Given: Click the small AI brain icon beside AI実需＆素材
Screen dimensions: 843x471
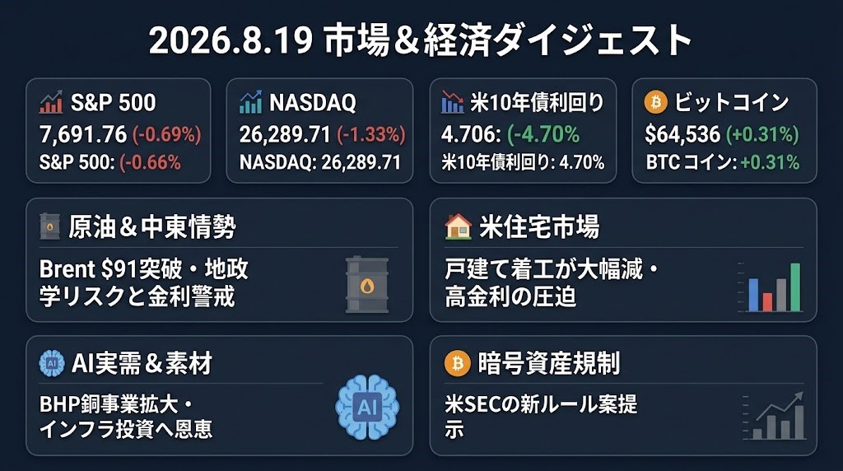Looking at the screenshot, I should coord(52,363).
